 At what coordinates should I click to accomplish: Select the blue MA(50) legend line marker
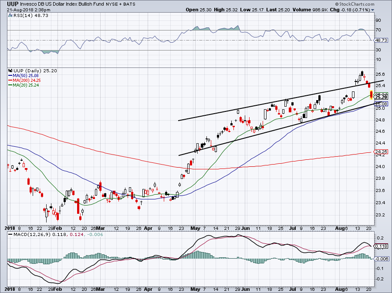[10, 76]
